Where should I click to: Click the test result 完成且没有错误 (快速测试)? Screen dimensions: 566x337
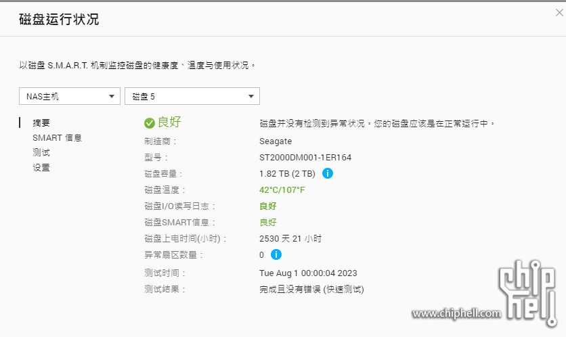click(x=311, y=290)
